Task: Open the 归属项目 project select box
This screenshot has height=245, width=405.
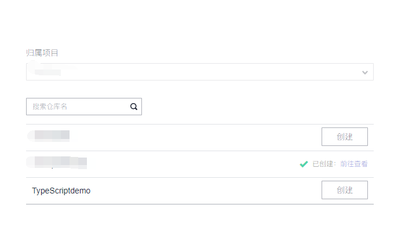Action: tap(200, 72)
